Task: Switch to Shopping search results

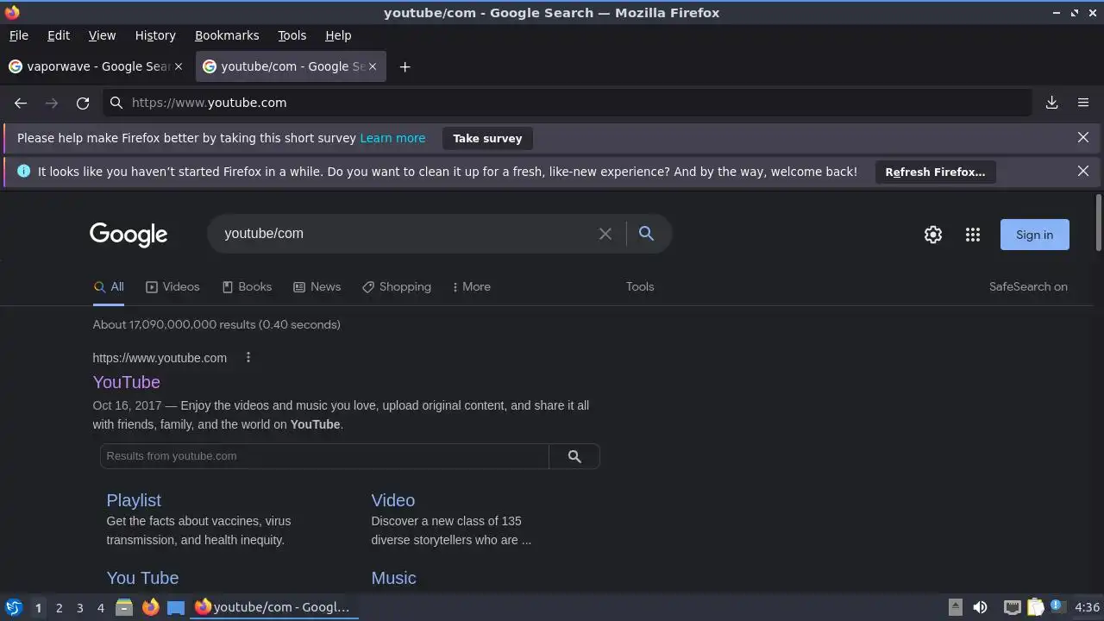Action: tap(397, 287)
